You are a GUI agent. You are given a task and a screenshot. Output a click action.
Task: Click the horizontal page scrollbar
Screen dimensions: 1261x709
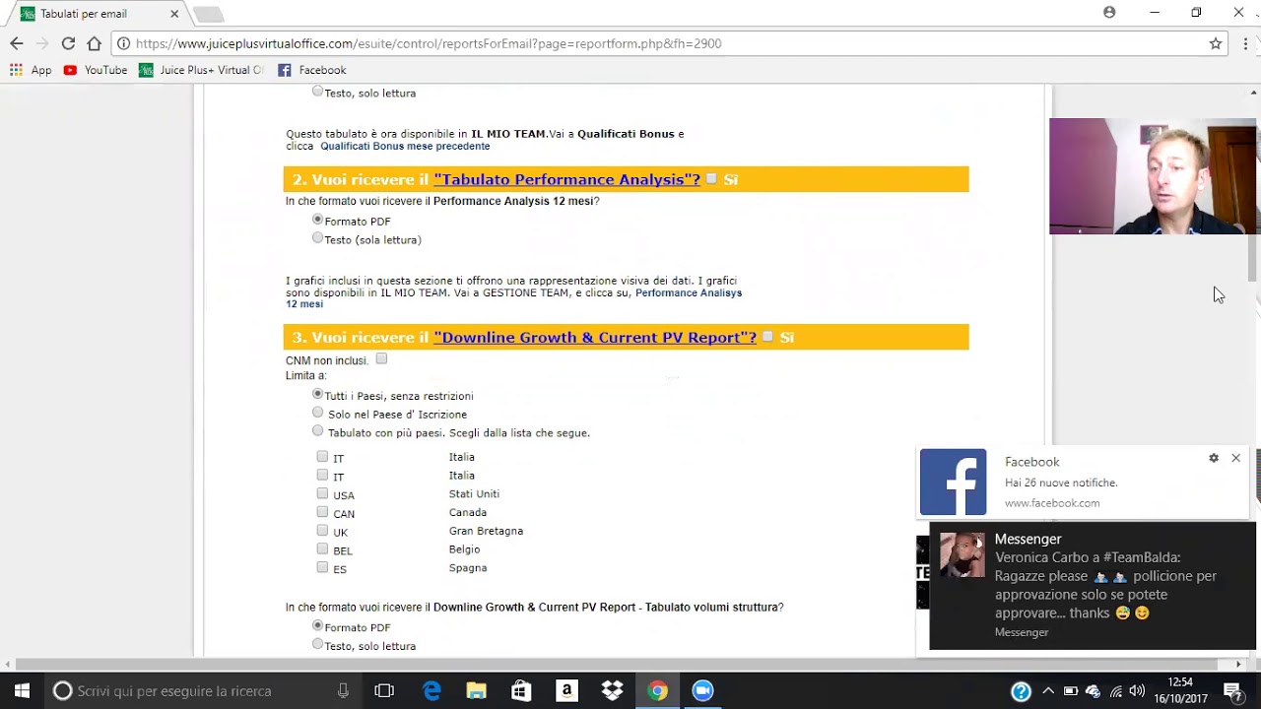[x=621, y=665]
